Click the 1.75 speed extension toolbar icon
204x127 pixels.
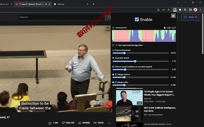pyautogui.click(x=175, y=10)
